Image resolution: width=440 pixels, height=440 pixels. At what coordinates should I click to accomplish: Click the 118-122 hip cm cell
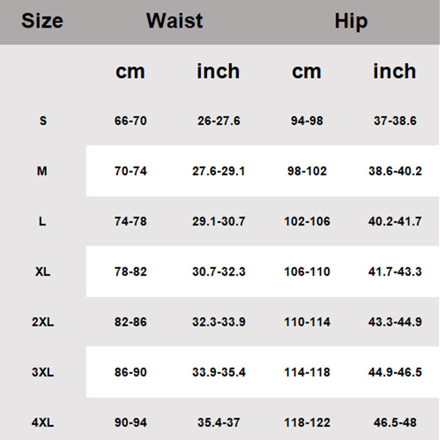coord(307,422)
